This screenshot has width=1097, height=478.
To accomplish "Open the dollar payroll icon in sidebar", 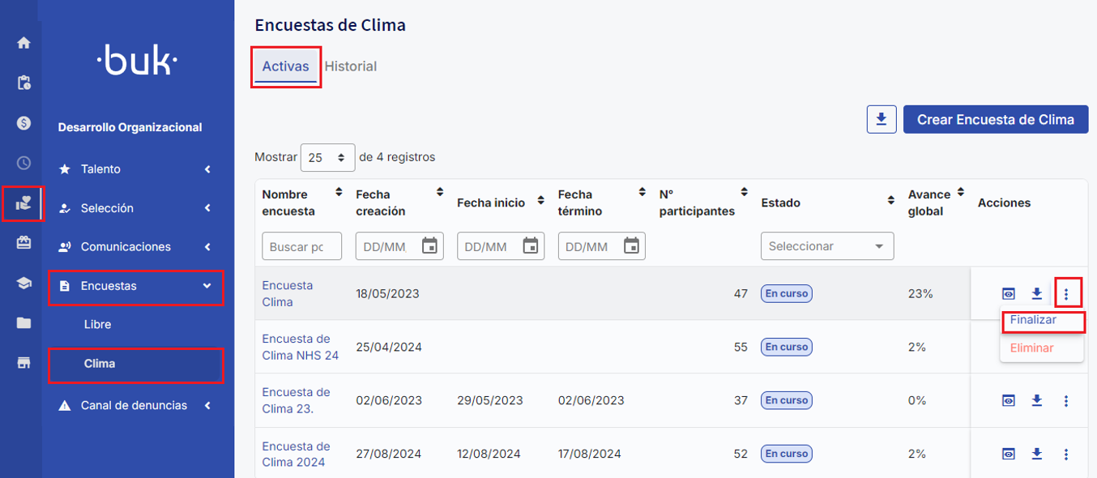I will pyautogui.click(x=23, y=122).
